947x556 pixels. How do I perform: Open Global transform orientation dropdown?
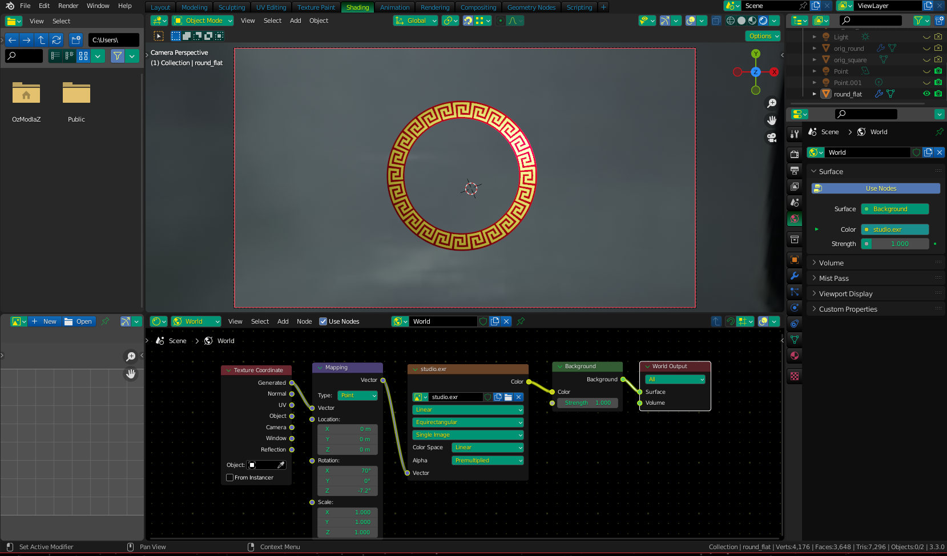[x=416, y=21]
